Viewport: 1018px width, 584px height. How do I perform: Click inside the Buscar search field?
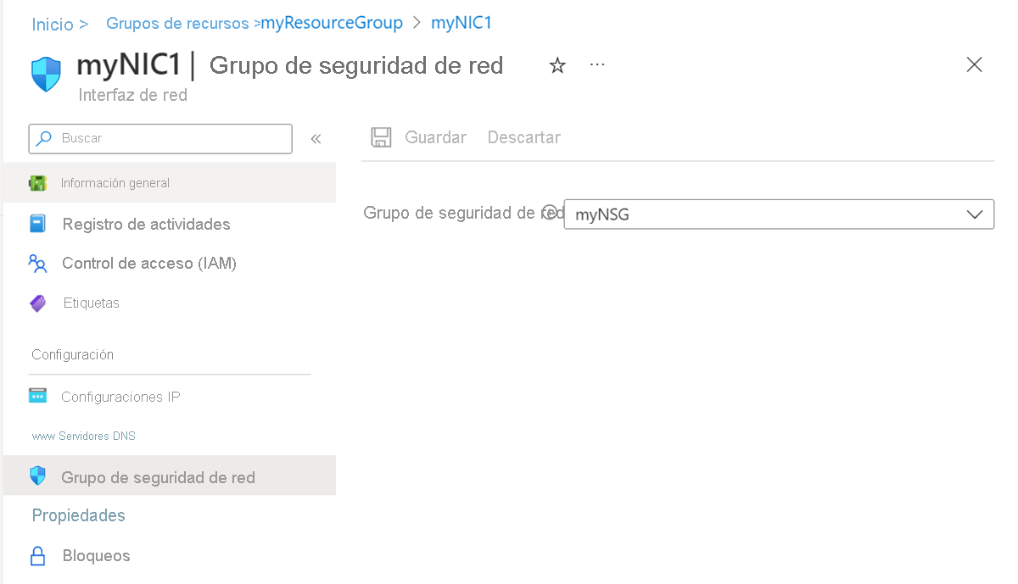159,138
